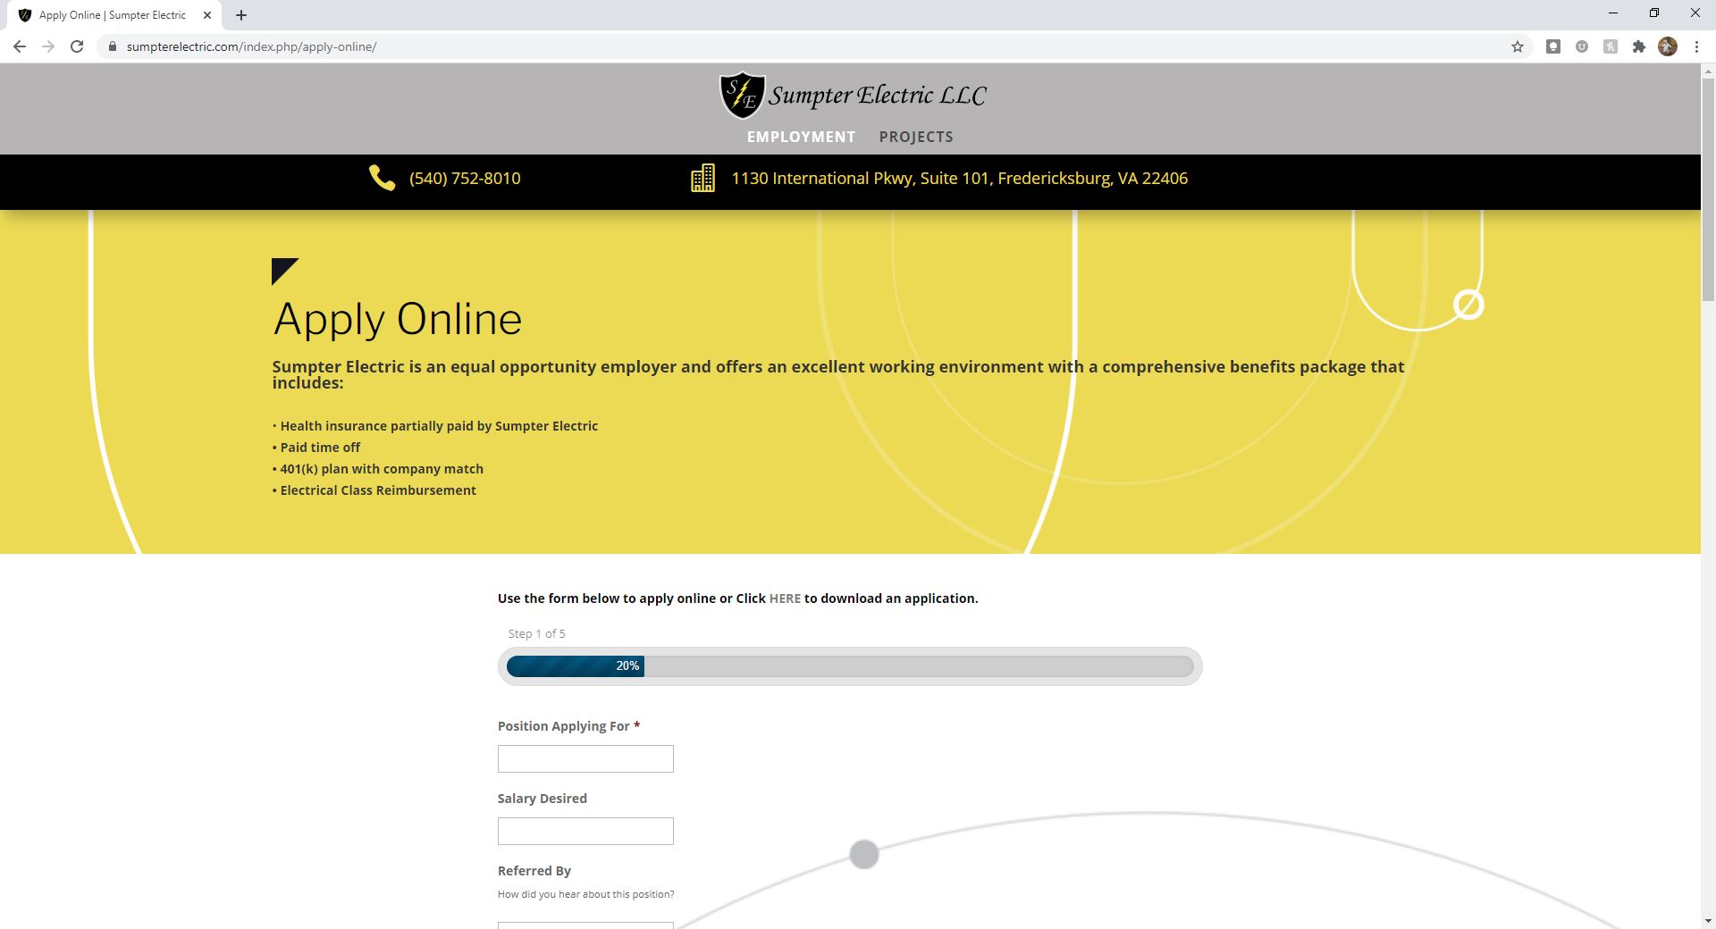
Task: Click the 'Paid time off' bullet
Action: [316, 448]
